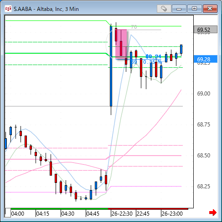222x222 pixels.
Task: Click the chain link button
Action: click(164, 9)
